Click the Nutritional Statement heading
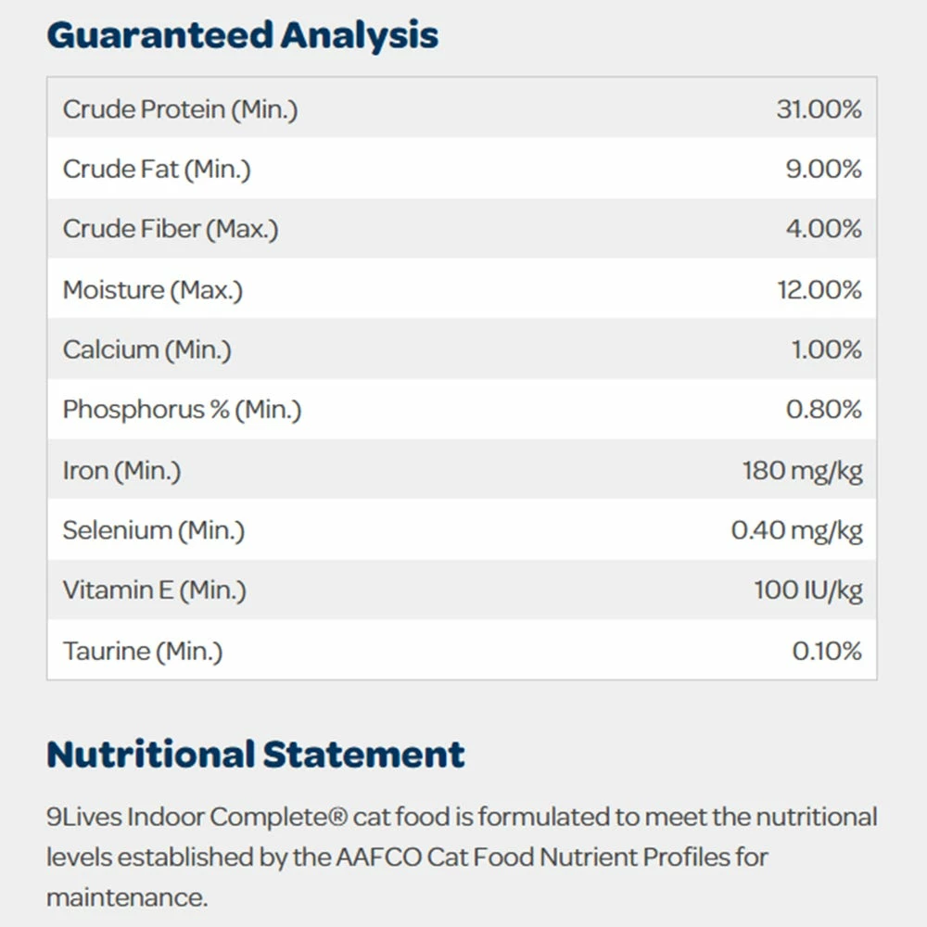Screen dimensions: 927x927 (x=256, y=755)
